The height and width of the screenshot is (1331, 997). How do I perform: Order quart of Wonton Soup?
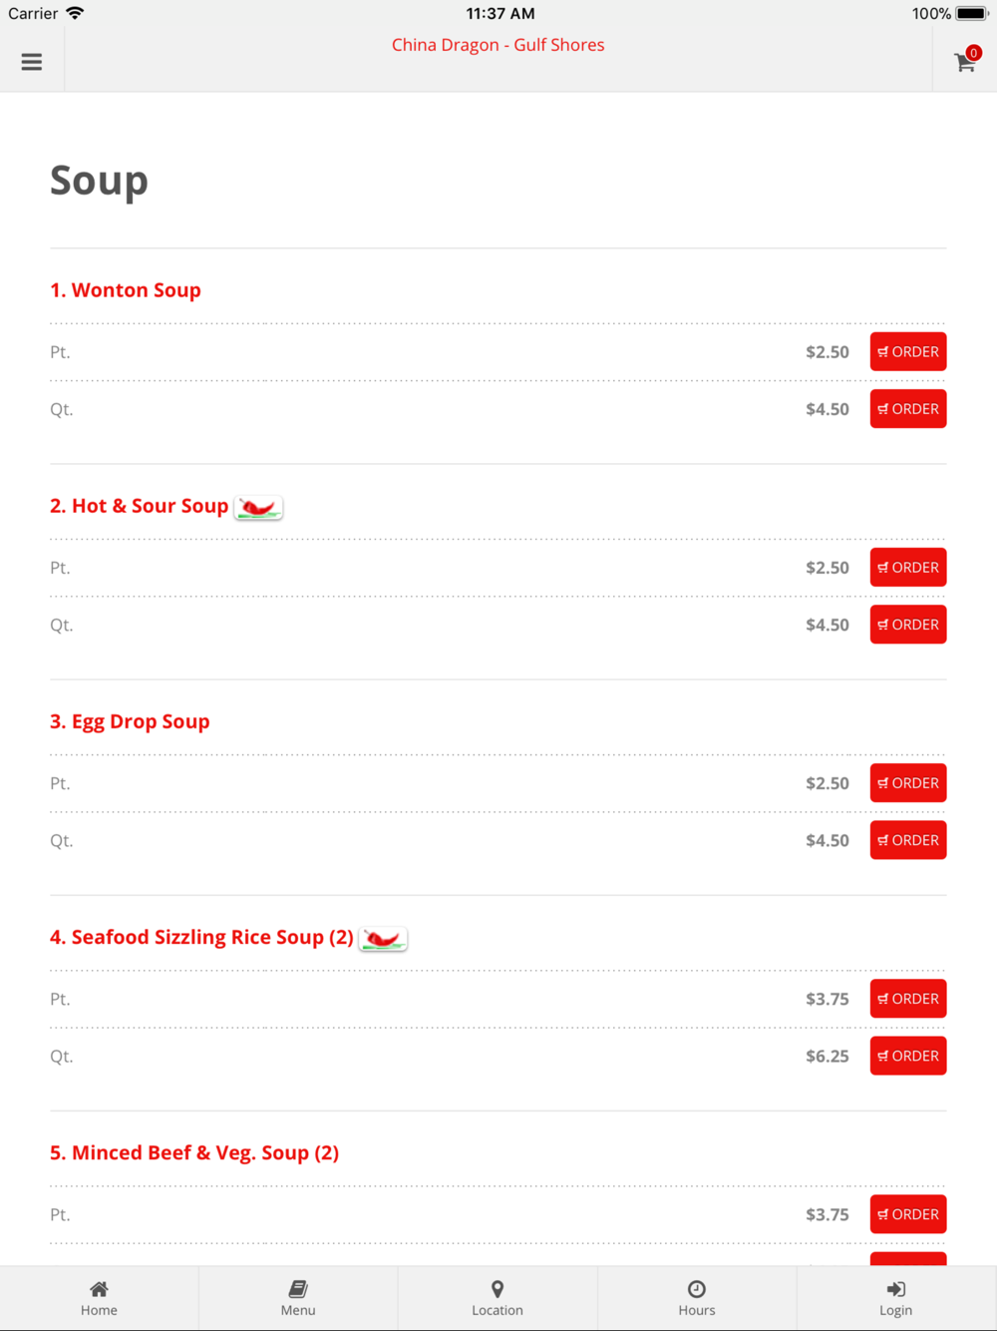(908, 409)
